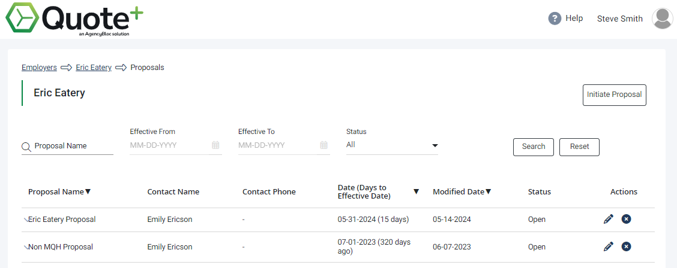Edit Eric Eatery Proposal with pencil icon
Image resolution: width=677 pixels, height=268 pixels.
[609, 220]
